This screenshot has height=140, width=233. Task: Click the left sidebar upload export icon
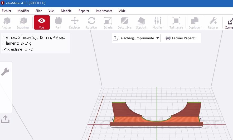click(x=5, y=119)
